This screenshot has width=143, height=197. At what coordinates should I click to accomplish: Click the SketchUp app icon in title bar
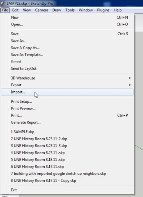(3, 3)
